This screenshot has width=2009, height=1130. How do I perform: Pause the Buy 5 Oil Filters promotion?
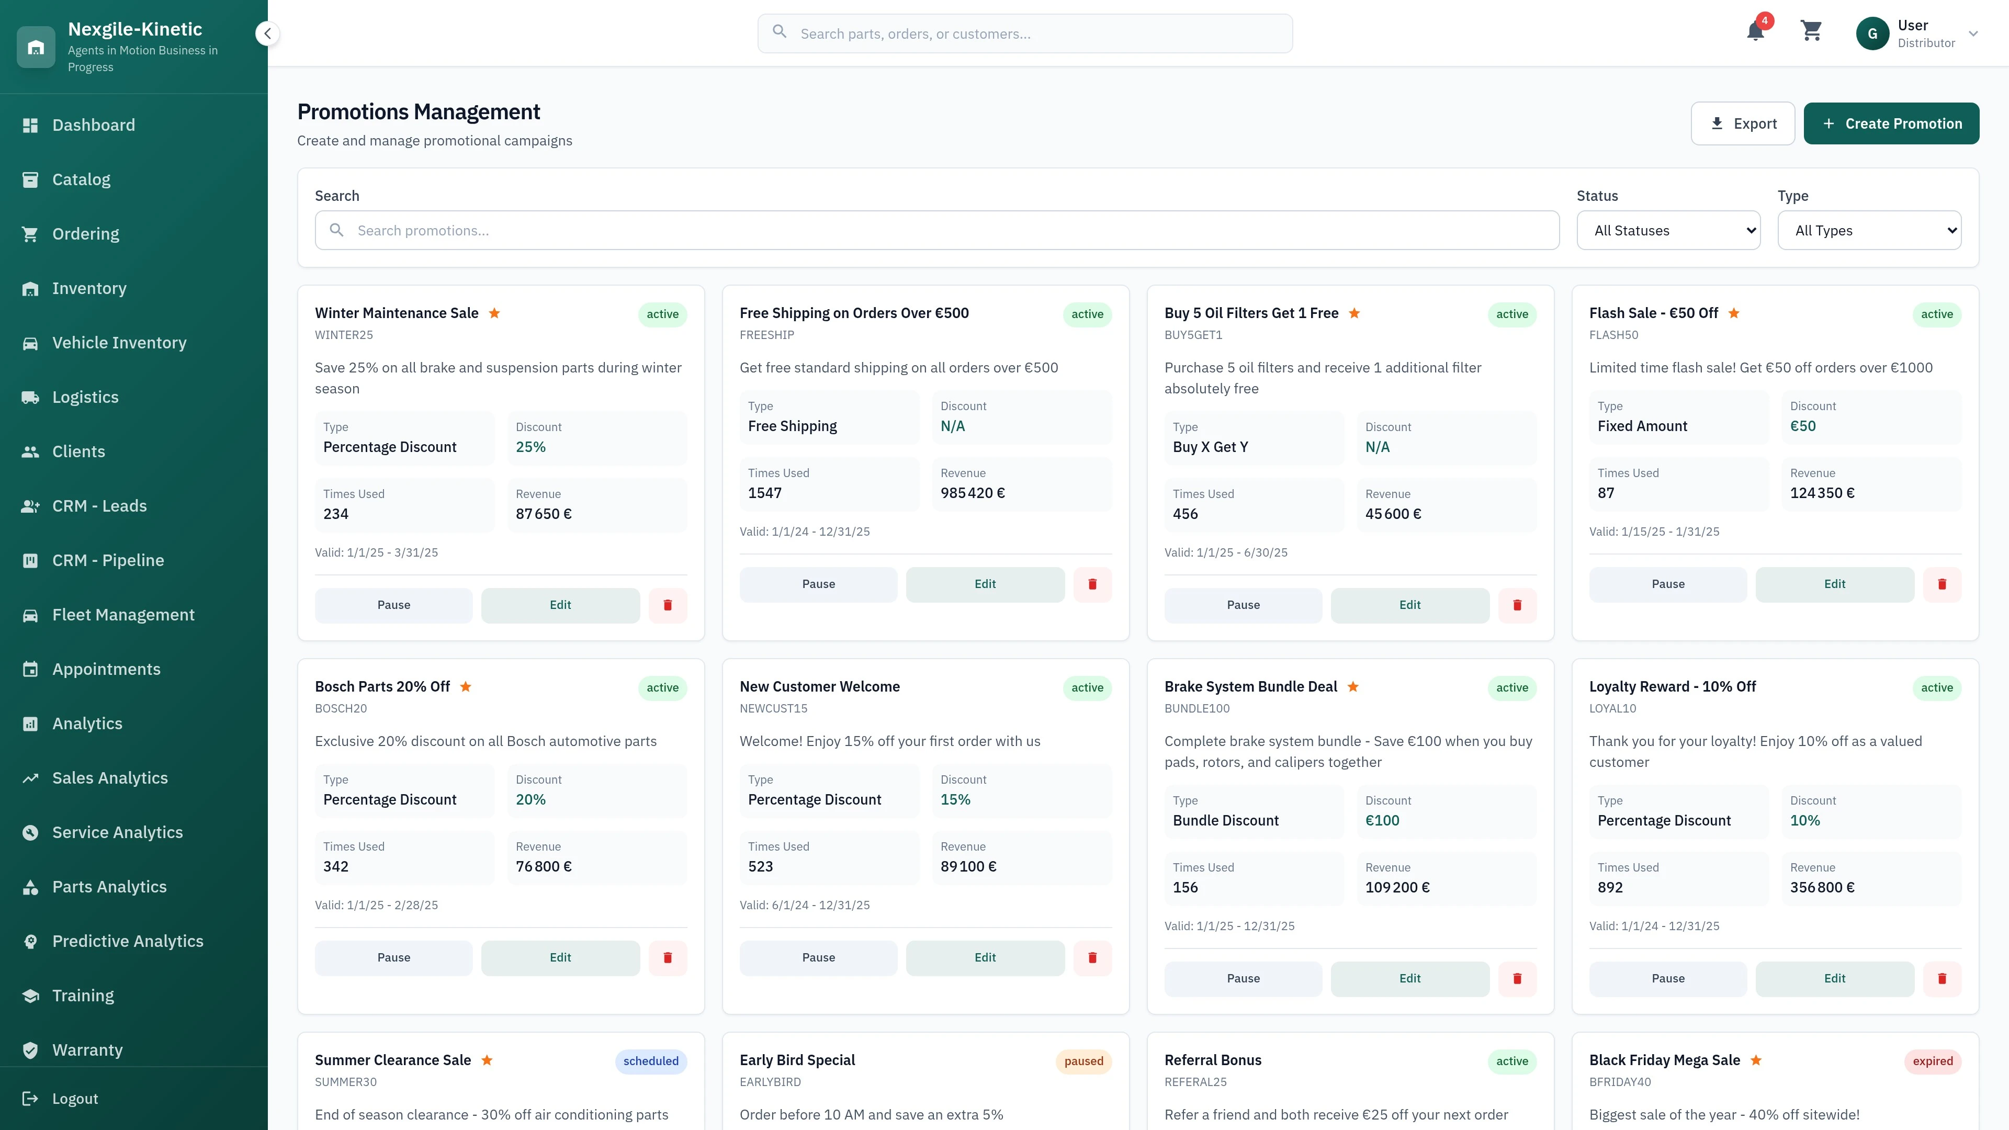1243,605
